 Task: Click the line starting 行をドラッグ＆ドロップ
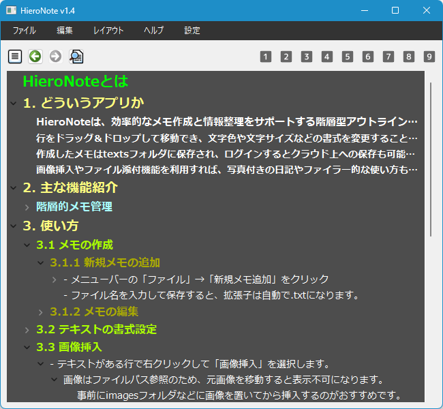tap(227, 138)
